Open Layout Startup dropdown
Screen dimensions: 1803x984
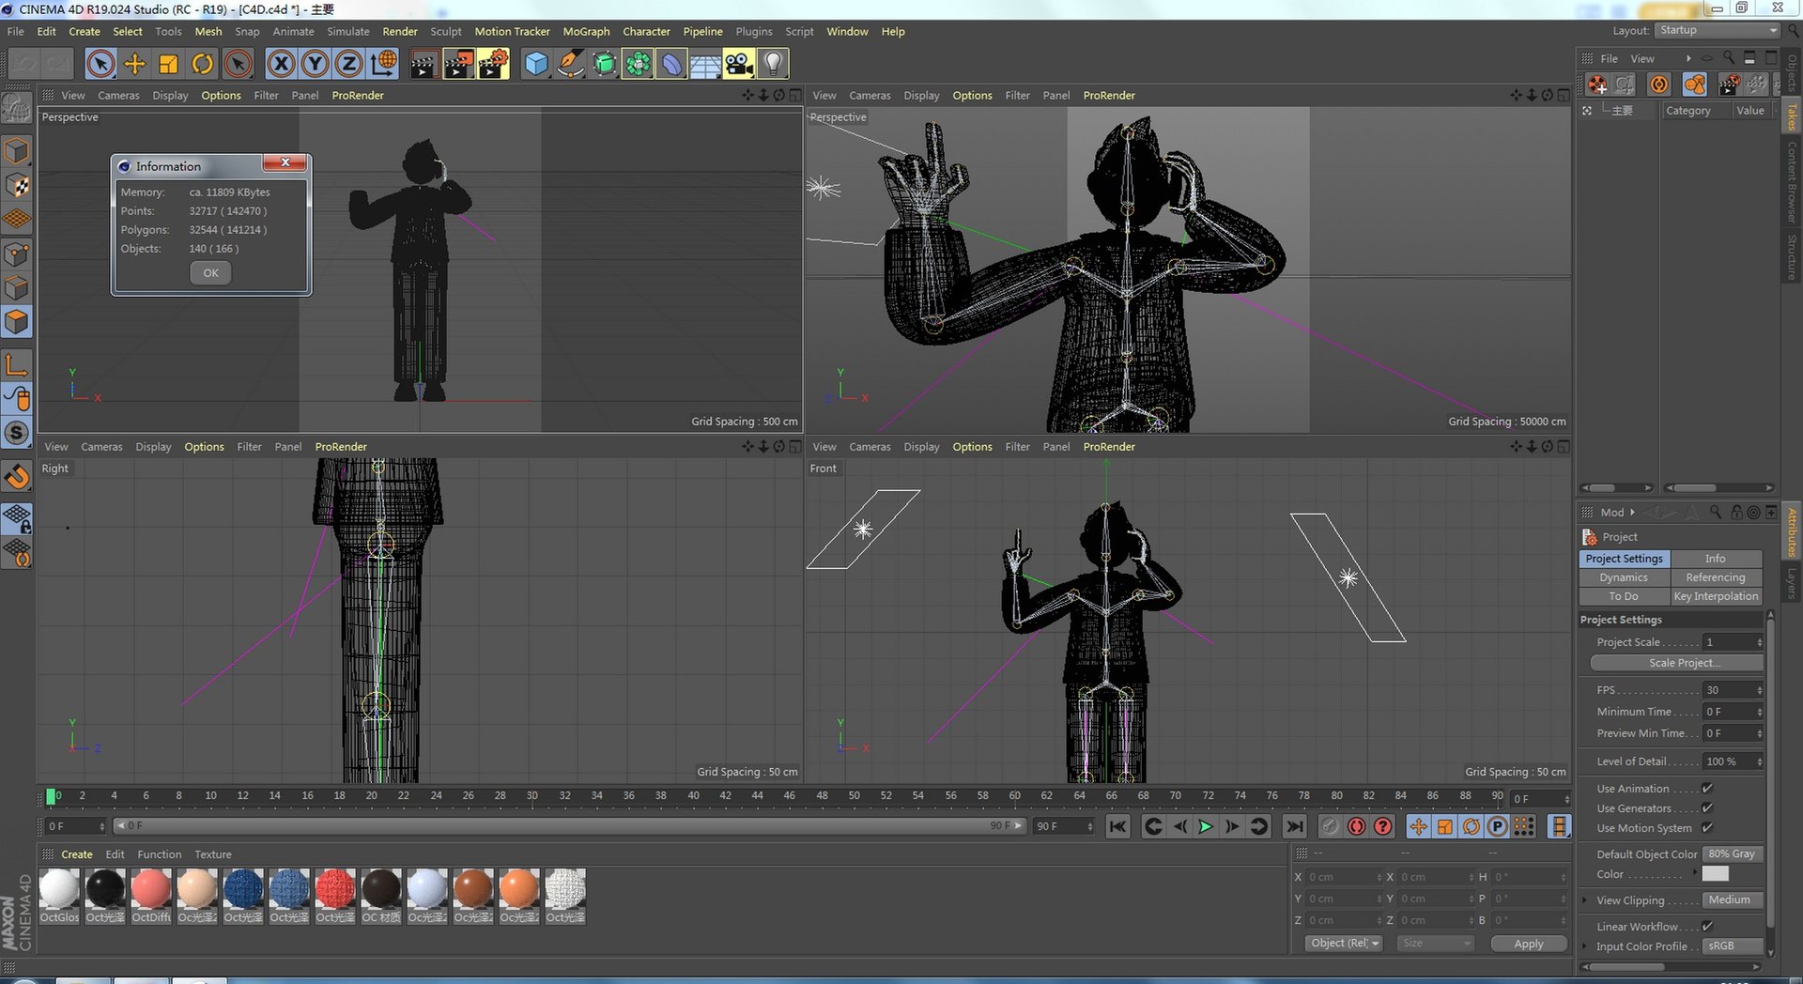tap(1718, 30)
